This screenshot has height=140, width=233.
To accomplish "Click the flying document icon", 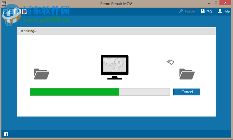I will pyautogui.click(x=170, y=62).
